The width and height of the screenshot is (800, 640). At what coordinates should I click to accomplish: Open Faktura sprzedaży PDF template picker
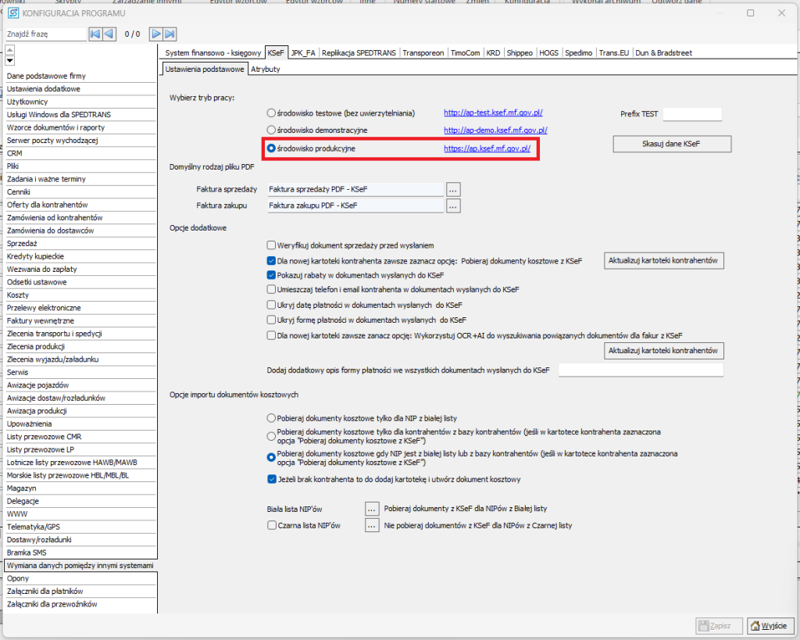coord(453,189)
